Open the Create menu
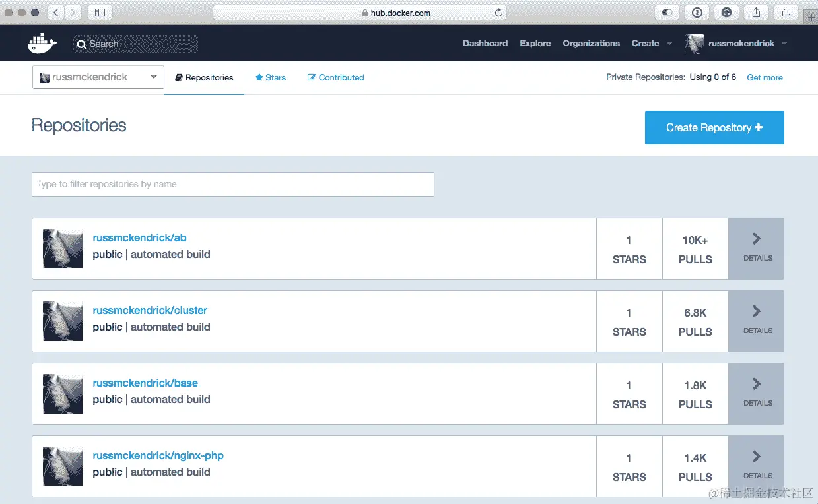 point(645,44)
